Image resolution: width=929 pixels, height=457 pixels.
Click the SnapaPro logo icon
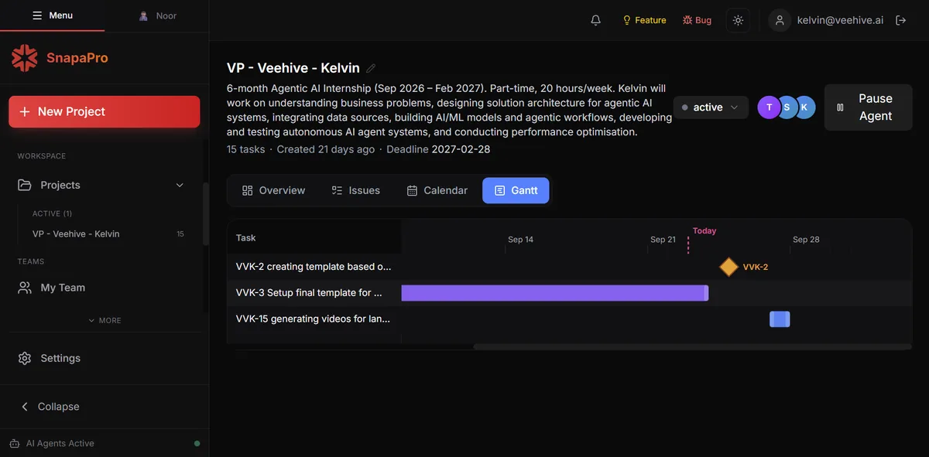24,58
